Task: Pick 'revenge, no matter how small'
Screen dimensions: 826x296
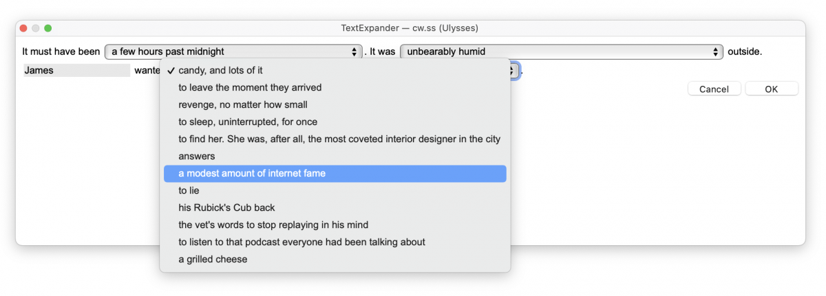Action: (x=335, y=104)
